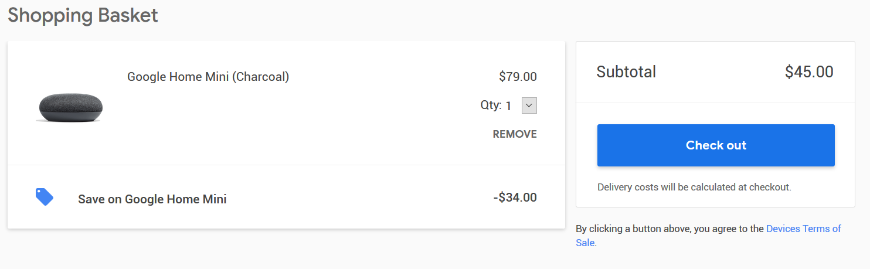Open the Devices Terms of Sale link
The width and height of the screenshot is (870, 269).
point(803,229)
